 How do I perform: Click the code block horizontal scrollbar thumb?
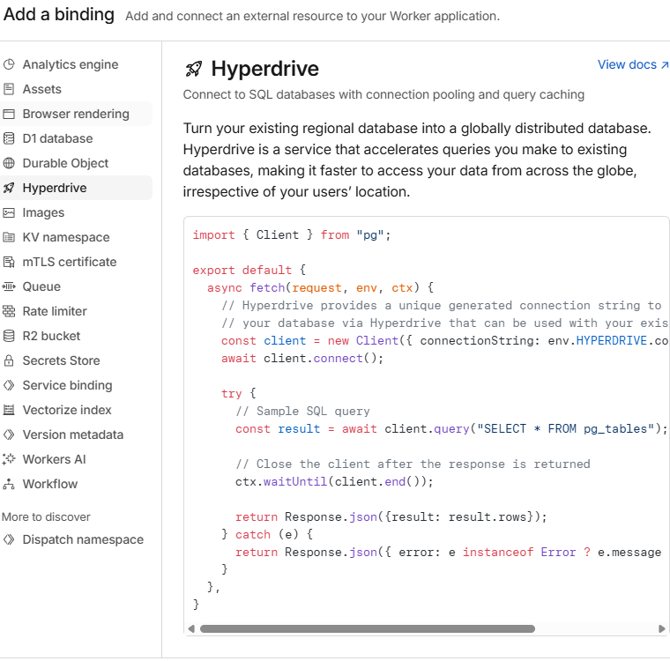click(x=367, y=629)
